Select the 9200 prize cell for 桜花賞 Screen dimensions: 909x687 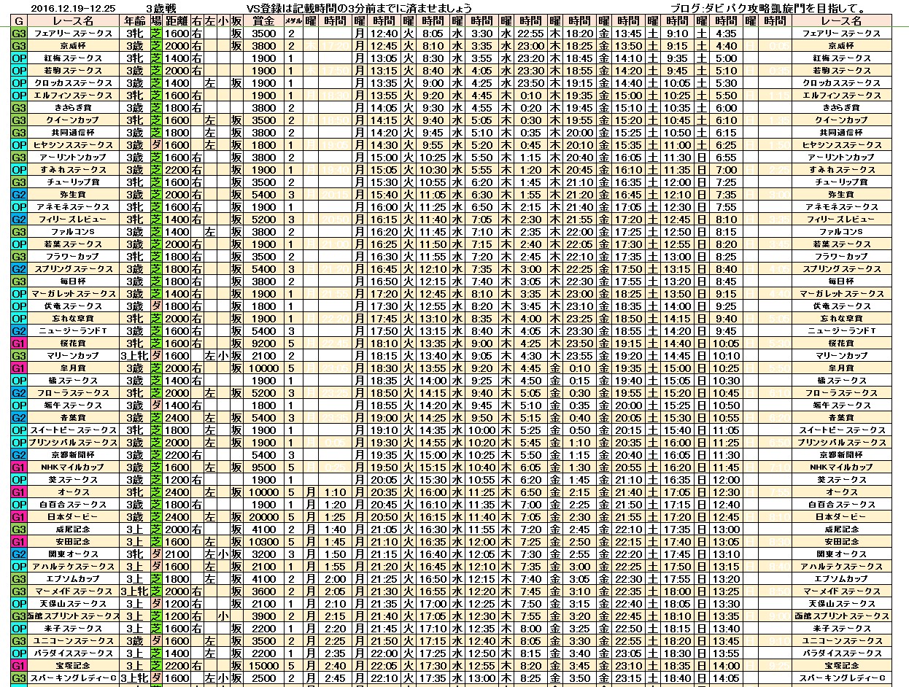(263, 343)
